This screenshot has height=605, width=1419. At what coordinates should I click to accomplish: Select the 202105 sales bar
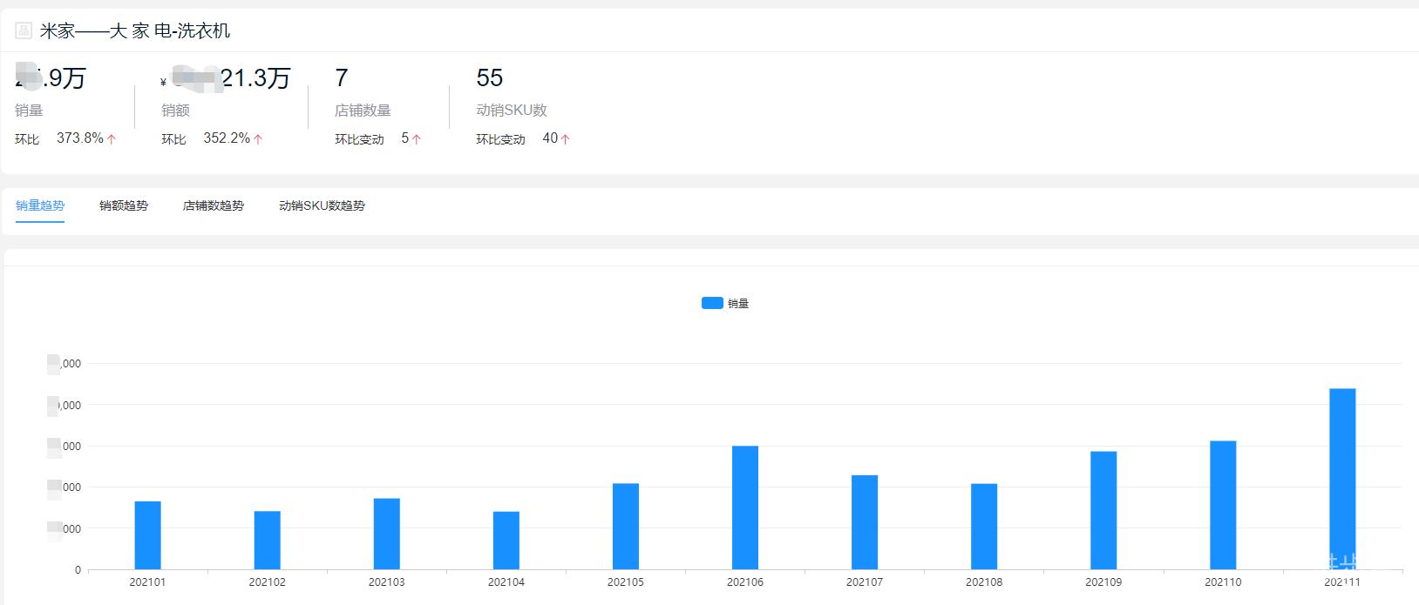pos(626,527)
